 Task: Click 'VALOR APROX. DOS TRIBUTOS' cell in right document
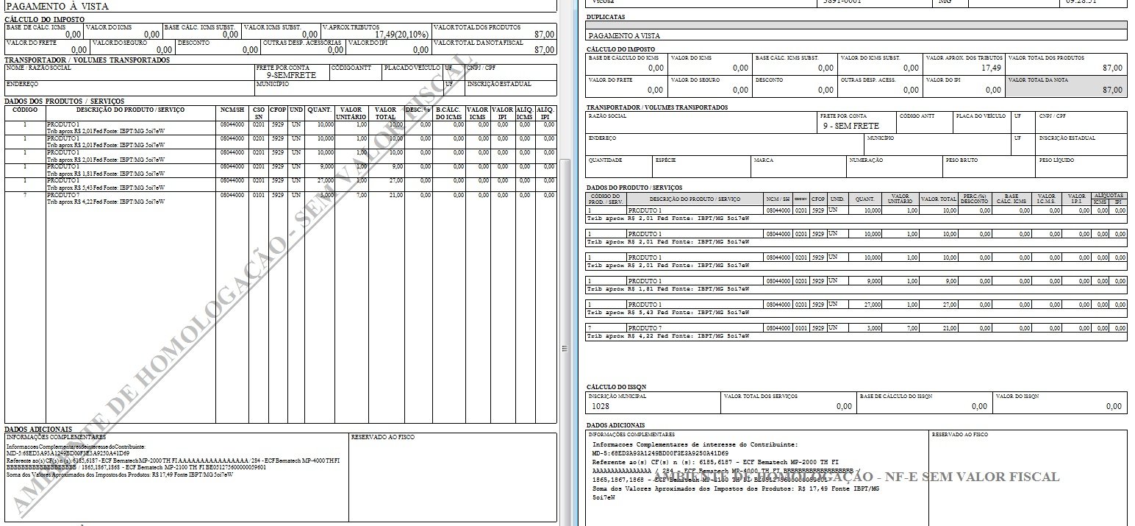point(964,63)
